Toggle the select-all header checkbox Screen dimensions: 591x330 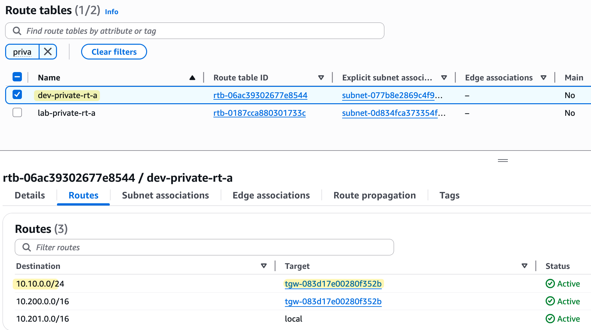pos(17,77)
